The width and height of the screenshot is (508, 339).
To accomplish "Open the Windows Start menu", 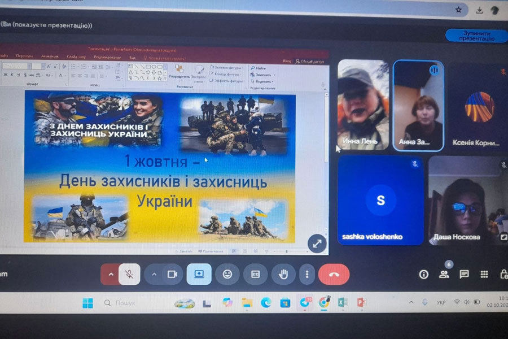I will pyautogui.click(x=87, y=303).
